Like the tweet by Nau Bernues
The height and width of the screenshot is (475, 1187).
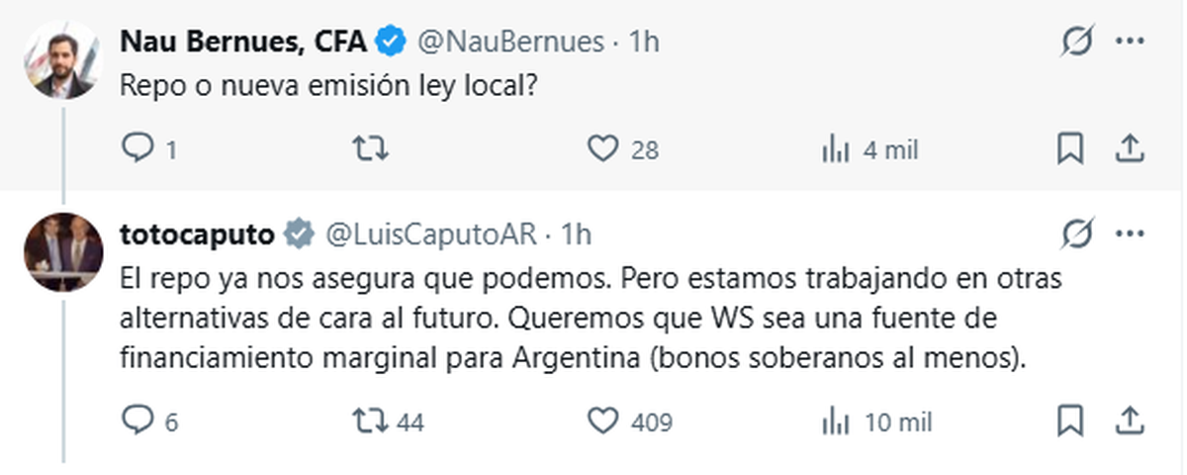click(602, 149)
